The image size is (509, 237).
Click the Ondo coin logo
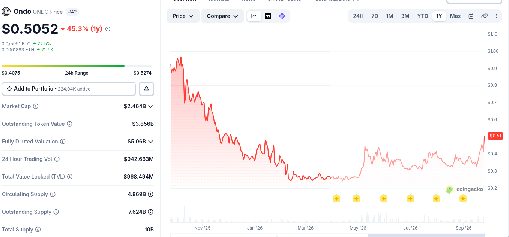point(6,12)
